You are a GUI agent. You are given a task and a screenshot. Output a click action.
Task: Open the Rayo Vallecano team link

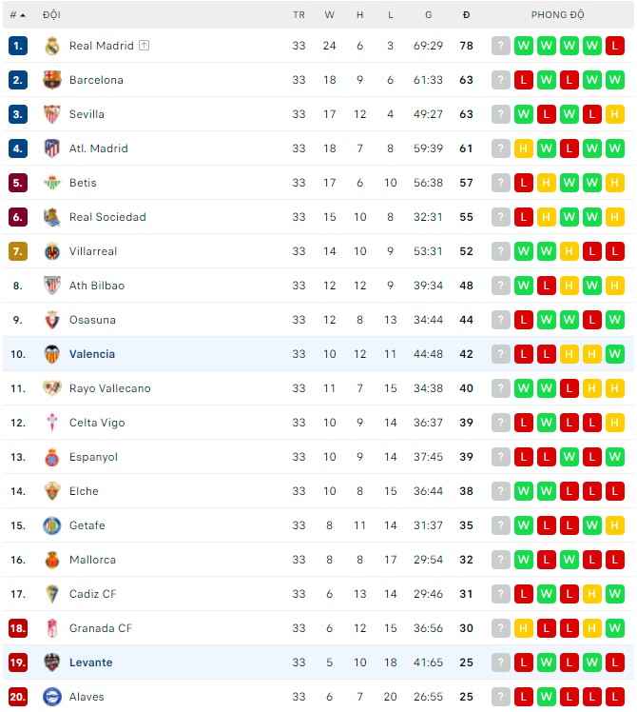pos(109,388)
